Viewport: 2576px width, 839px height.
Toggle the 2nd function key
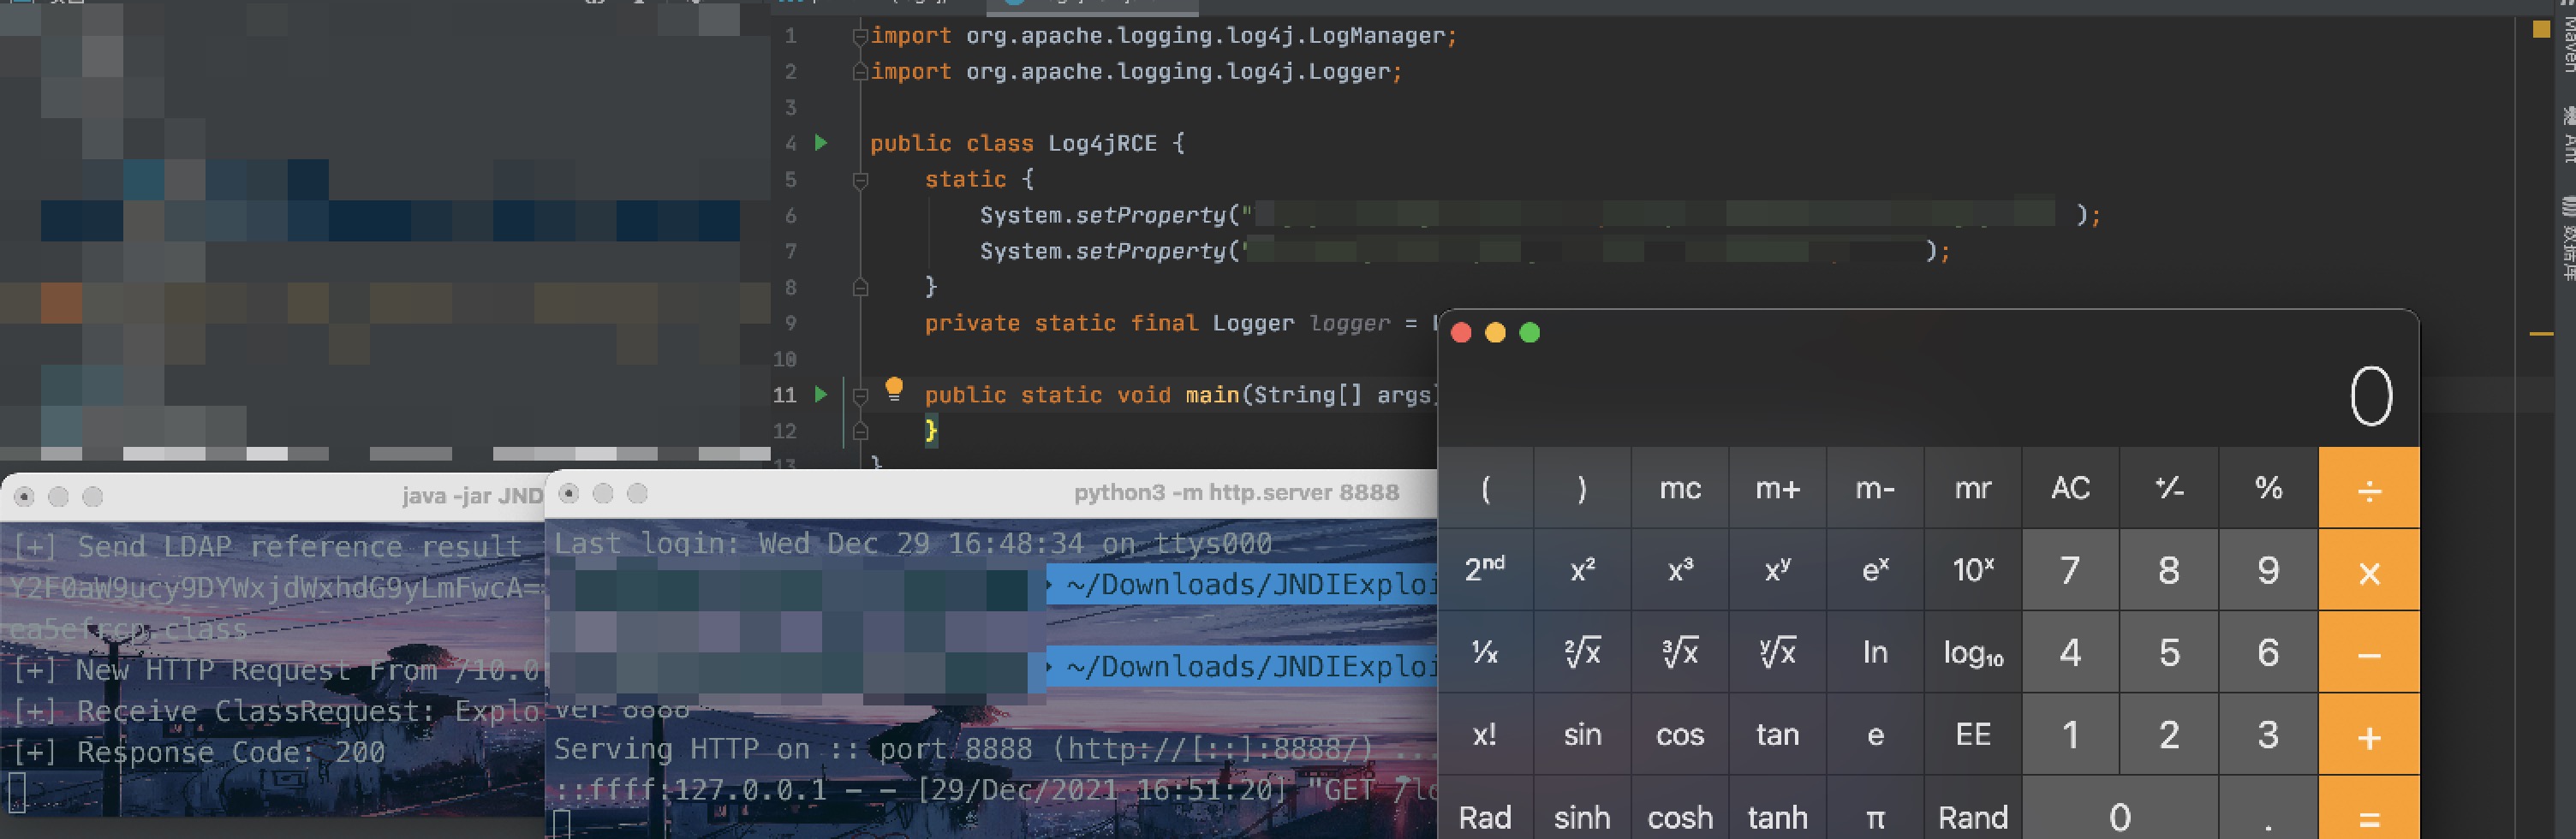[x=1485, y=570]
